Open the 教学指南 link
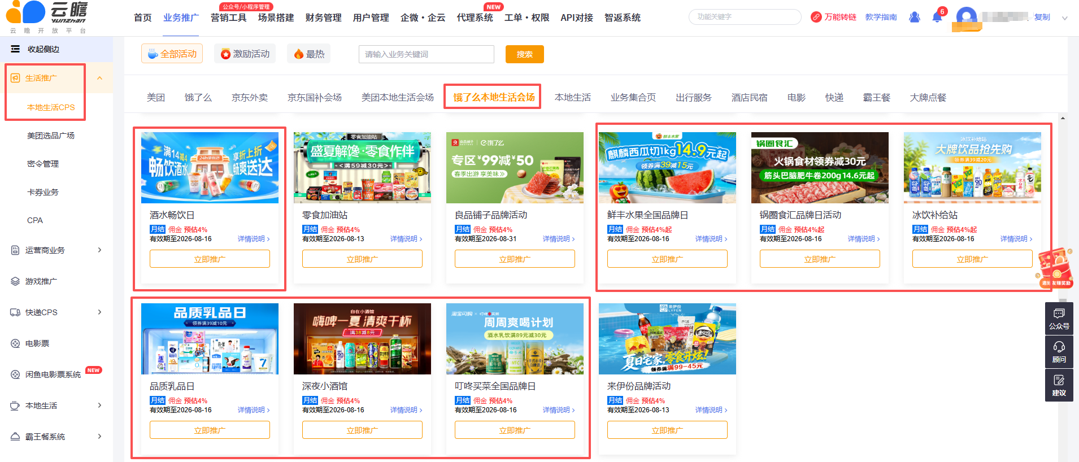The image size is (1079, 462). tap(881, 17)
